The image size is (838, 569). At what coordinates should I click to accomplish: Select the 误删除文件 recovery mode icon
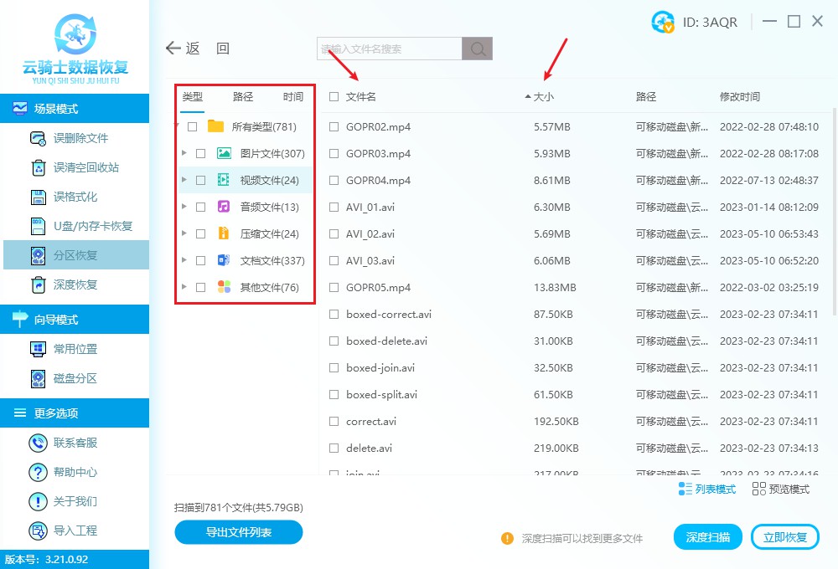point(38,139)
